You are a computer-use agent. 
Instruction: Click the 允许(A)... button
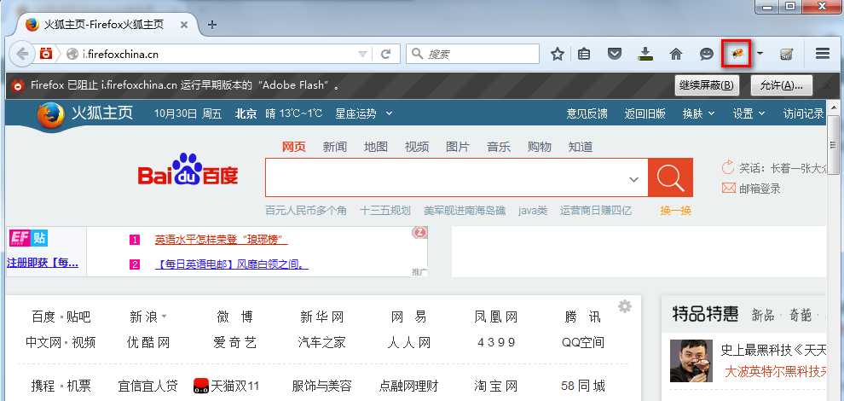click(x=781, y=85)
